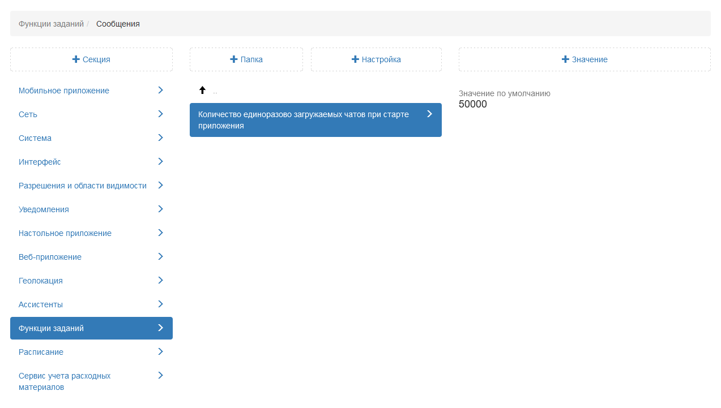Select Разрешения и области видимости
The image size is (721, 408).
83,186
